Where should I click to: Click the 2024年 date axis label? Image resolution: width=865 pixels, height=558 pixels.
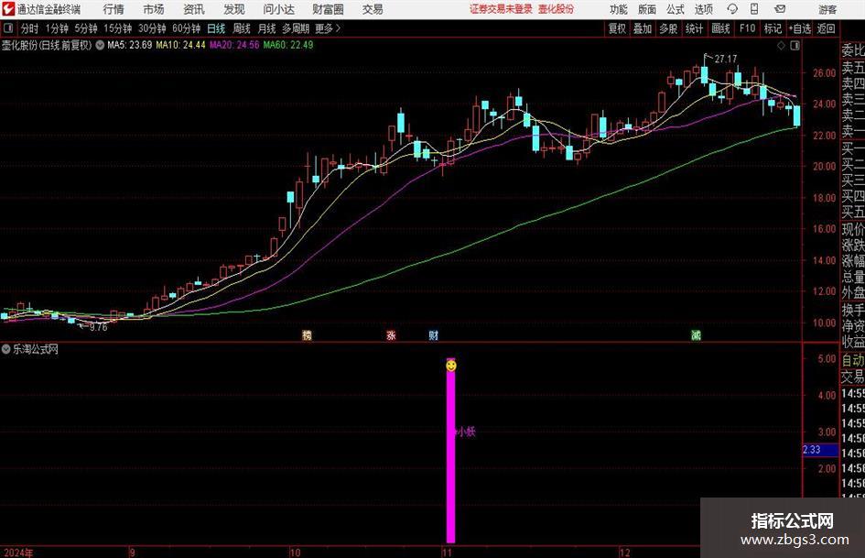click(x=18, y=553)
